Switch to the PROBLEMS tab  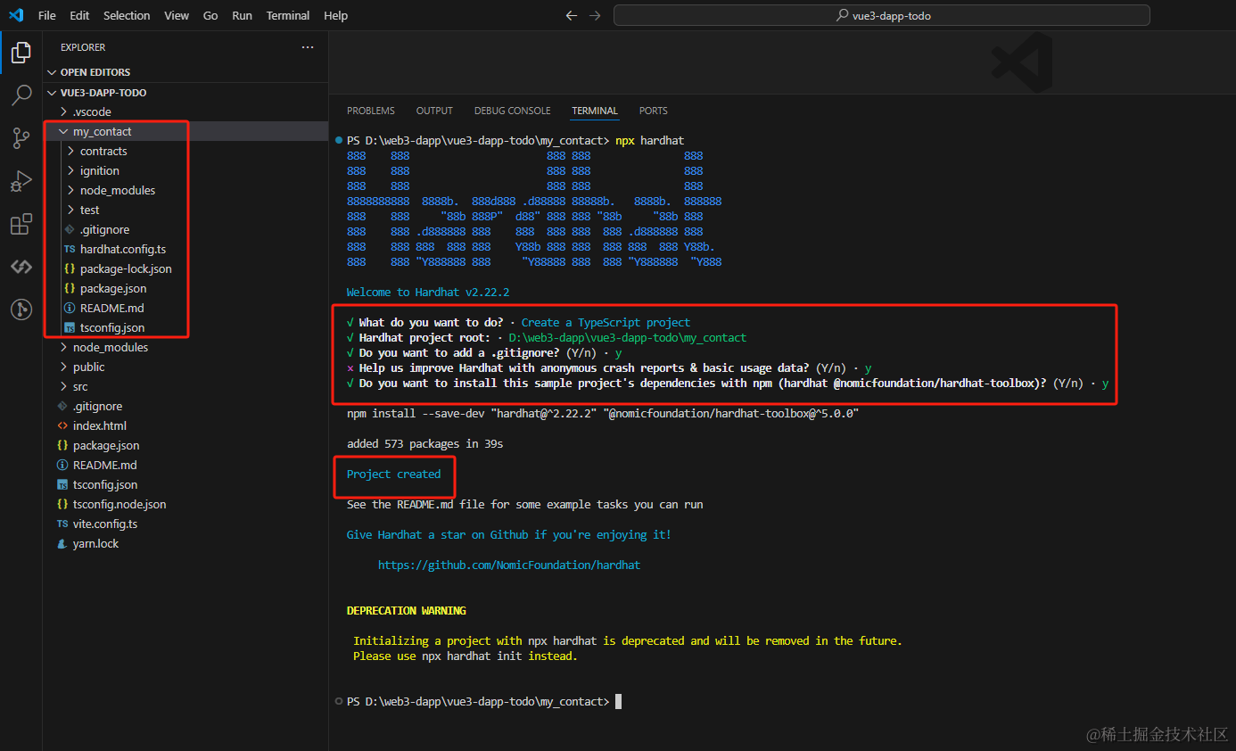click(371, 111)
